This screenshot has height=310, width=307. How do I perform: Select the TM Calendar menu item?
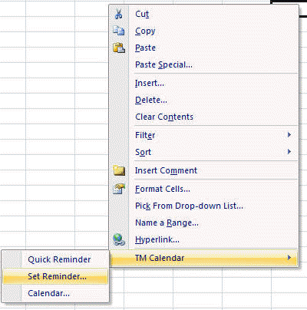[203, 258]
